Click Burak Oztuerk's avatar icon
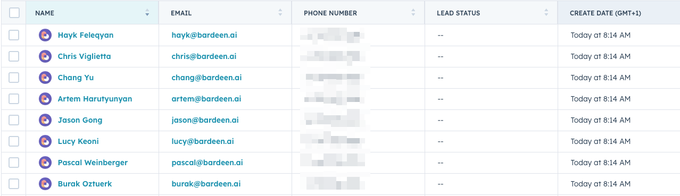Screen dimensions: 680x196 45,184
